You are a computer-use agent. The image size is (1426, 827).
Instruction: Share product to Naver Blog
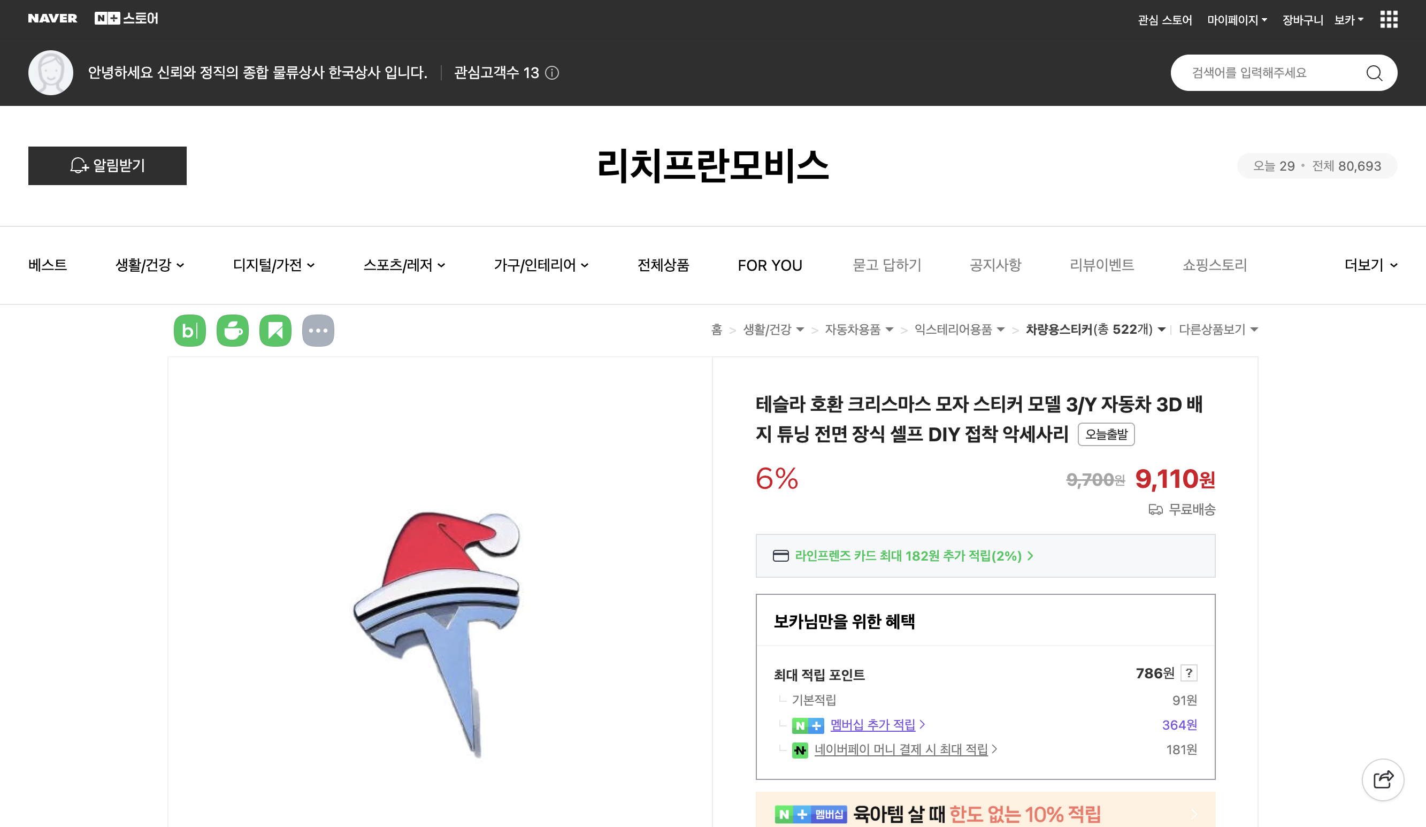(x=189, y=331)
